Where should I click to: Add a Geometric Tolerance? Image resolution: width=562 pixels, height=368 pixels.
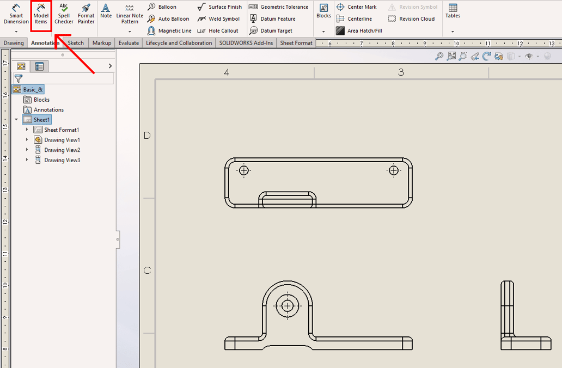pyautogui.click(x=279, y=7)
